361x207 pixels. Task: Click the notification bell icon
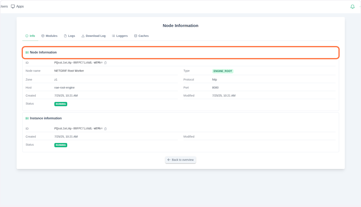[352, 6]
